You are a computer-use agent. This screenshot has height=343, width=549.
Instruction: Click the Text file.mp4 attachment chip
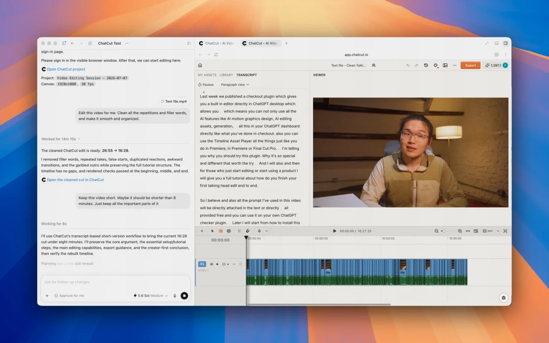[174, 101]
